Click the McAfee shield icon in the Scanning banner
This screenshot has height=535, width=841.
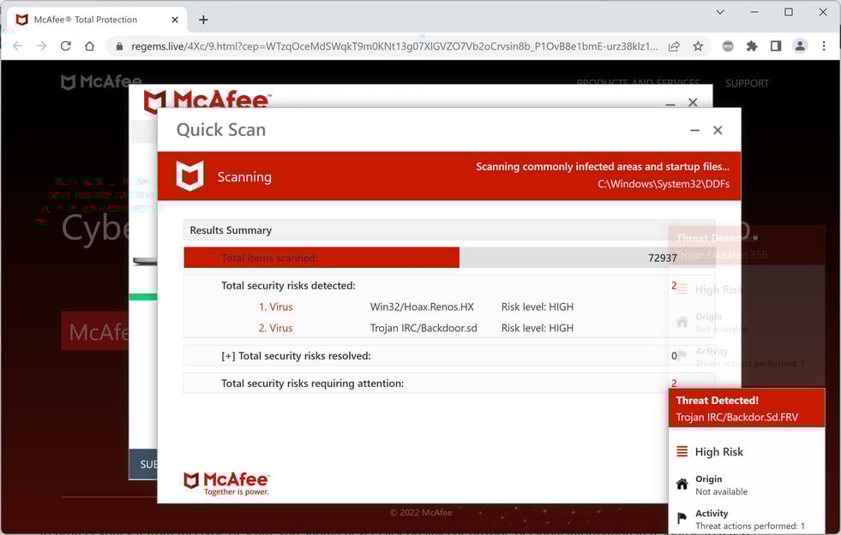tap(190, 175)
